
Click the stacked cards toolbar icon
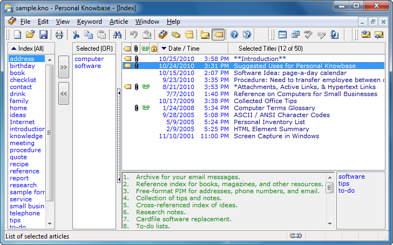click(176, 35)
